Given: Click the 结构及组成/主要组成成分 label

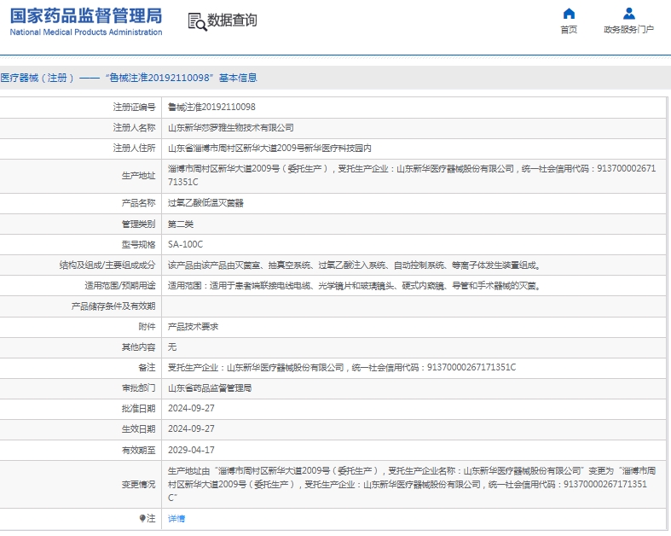Looking at the screenshot, I should pyautogui.click(x=107, y=265).
